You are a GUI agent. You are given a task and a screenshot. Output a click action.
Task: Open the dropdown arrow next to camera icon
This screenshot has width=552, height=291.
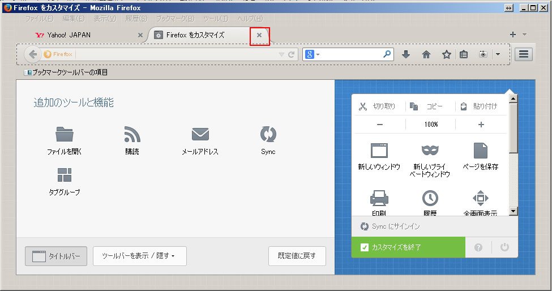coord(498,54)
